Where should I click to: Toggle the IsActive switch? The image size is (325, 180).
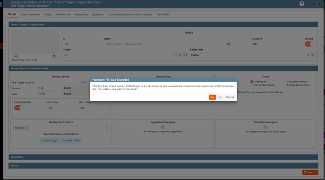click(310, 44)
